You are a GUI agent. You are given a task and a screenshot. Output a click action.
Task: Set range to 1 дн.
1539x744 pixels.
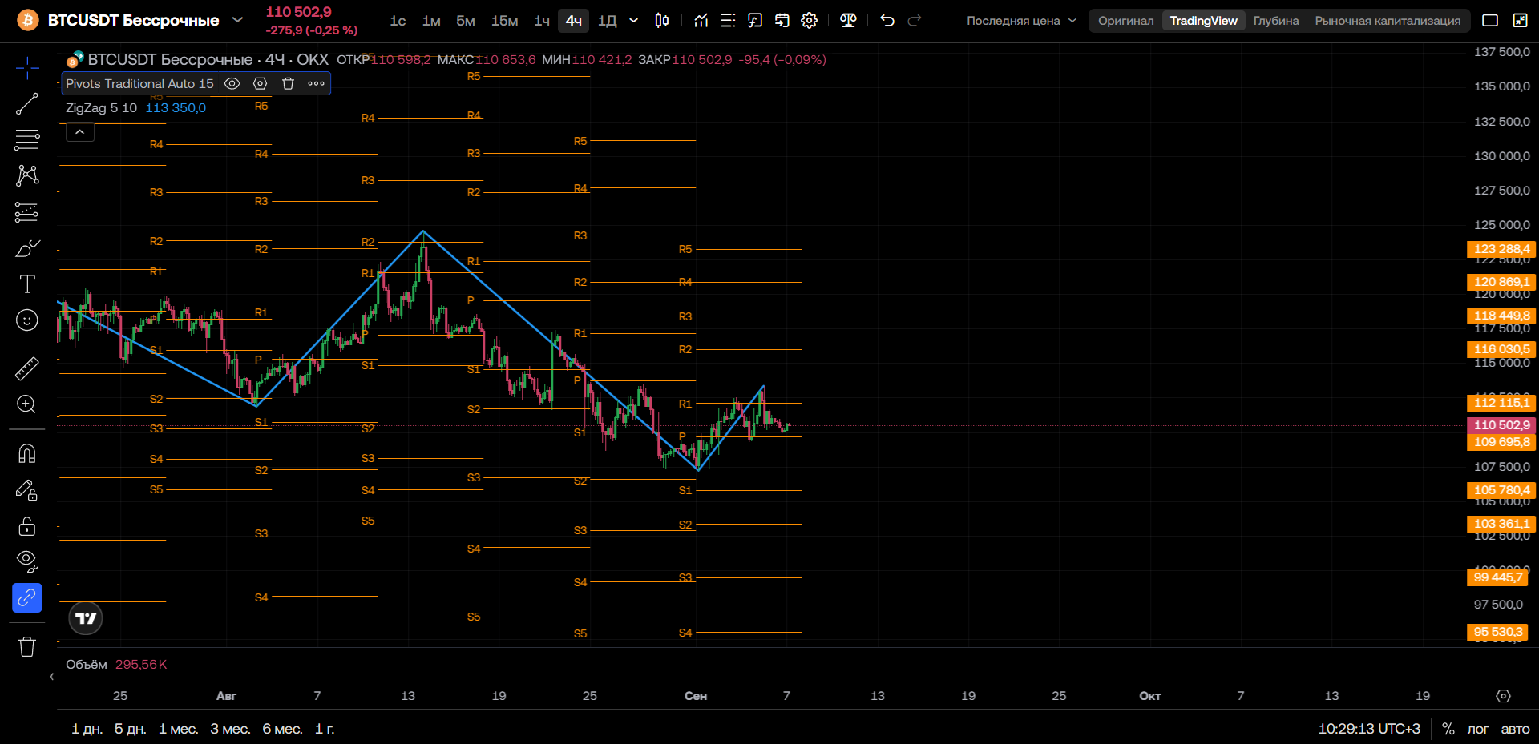point(87,729)
